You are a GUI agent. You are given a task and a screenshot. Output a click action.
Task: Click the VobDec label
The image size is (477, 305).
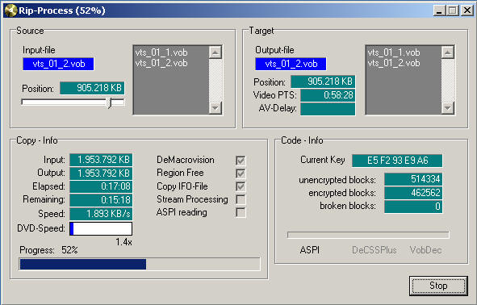(425, 250)
